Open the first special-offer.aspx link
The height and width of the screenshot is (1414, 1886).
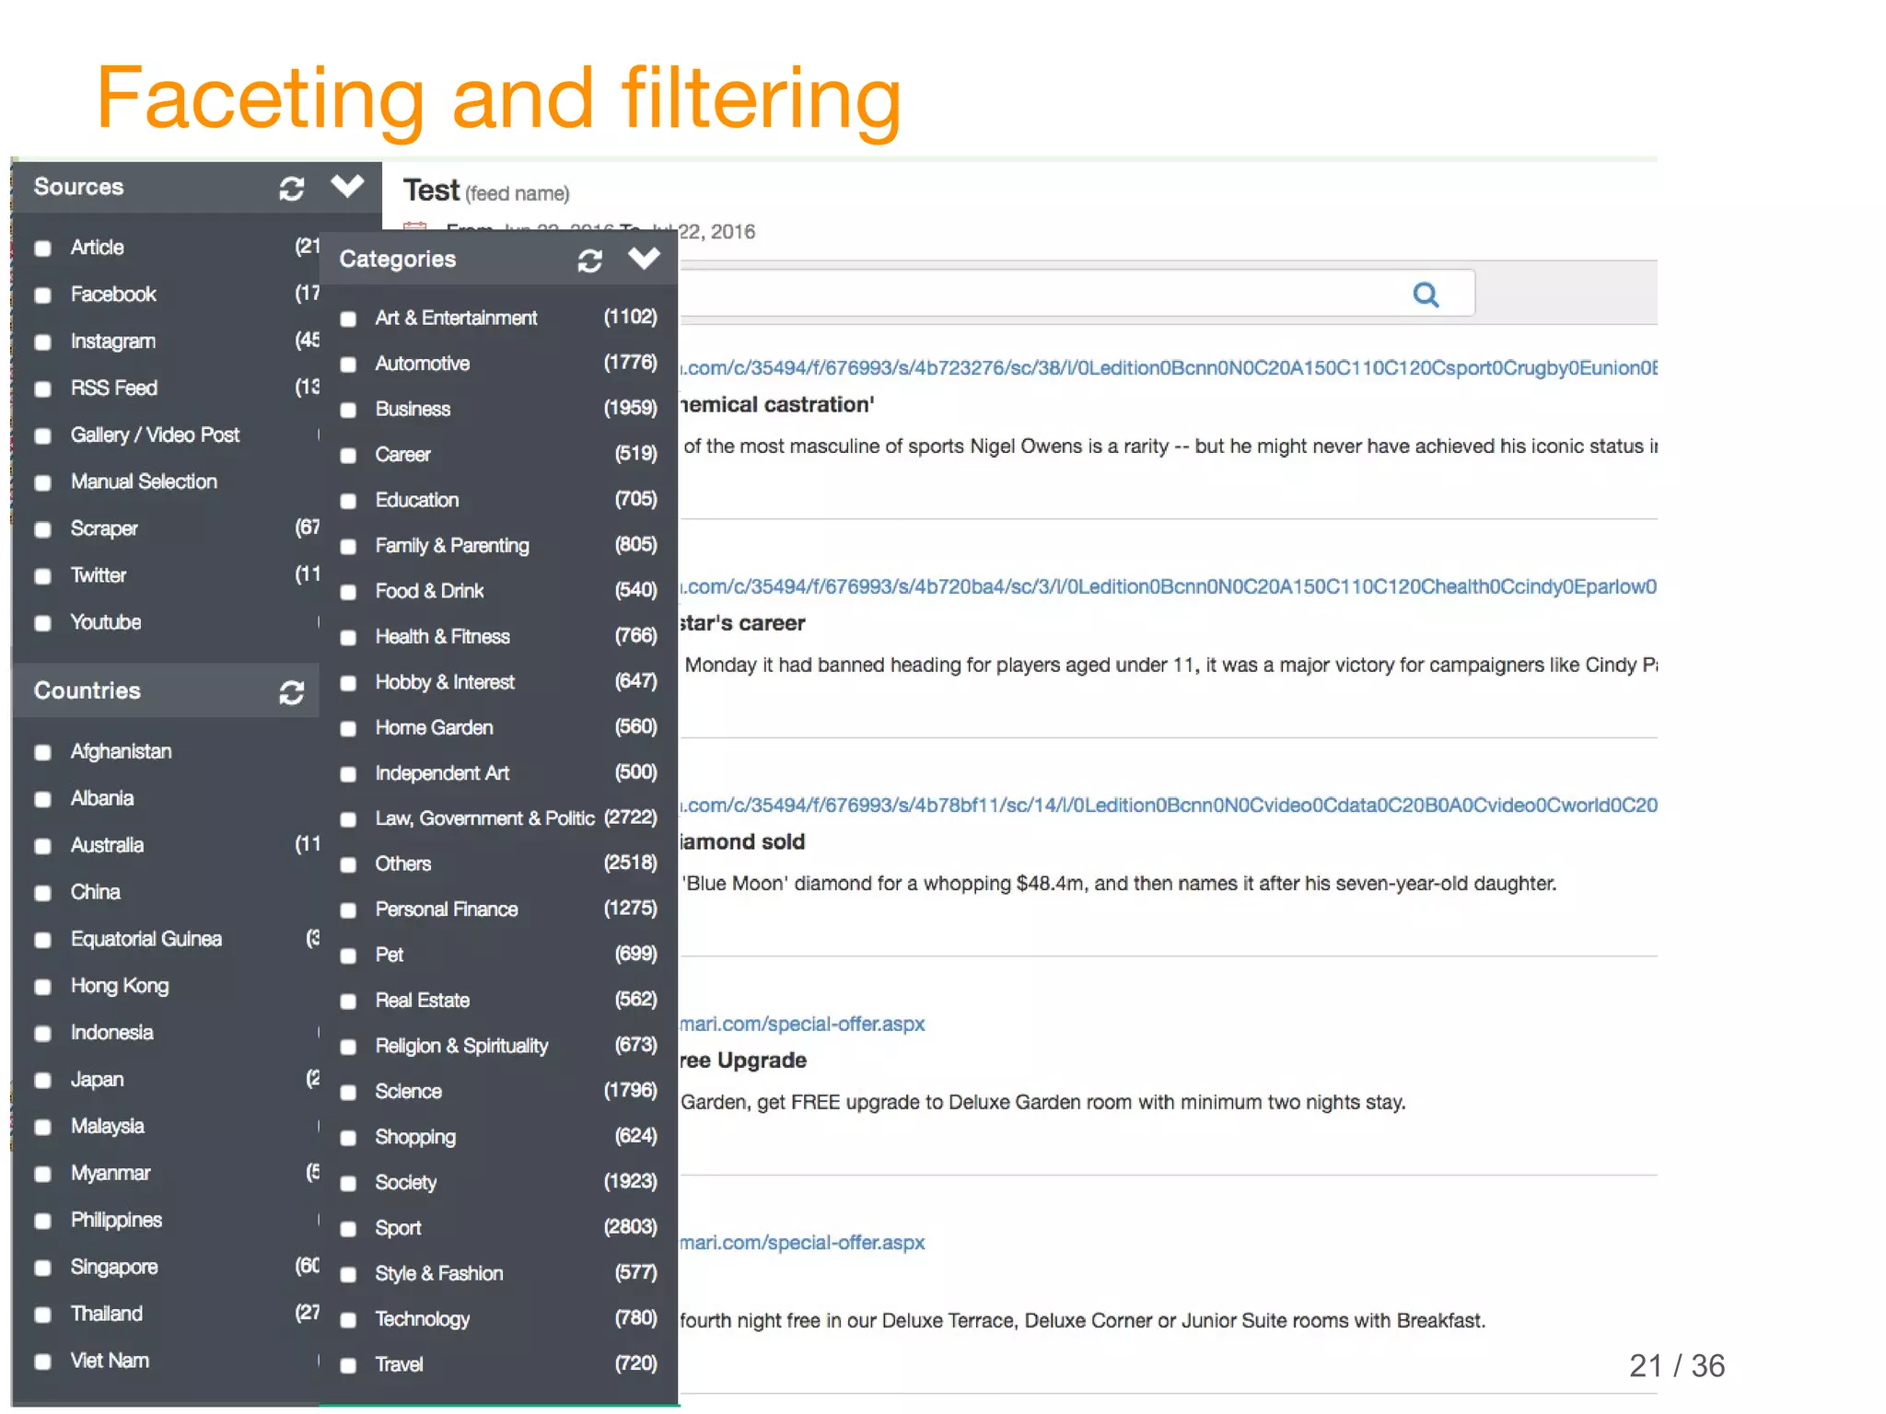(x=802, y=1025)
